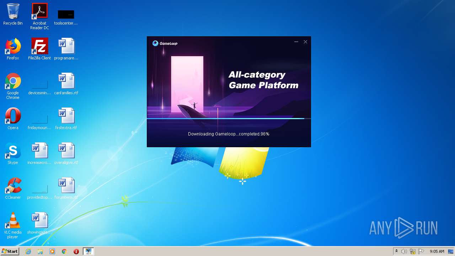Image resolution: width=455 pixels, height=256 pixels.
Task: Close the Gameloop installer window
Action: coord(305,42)
